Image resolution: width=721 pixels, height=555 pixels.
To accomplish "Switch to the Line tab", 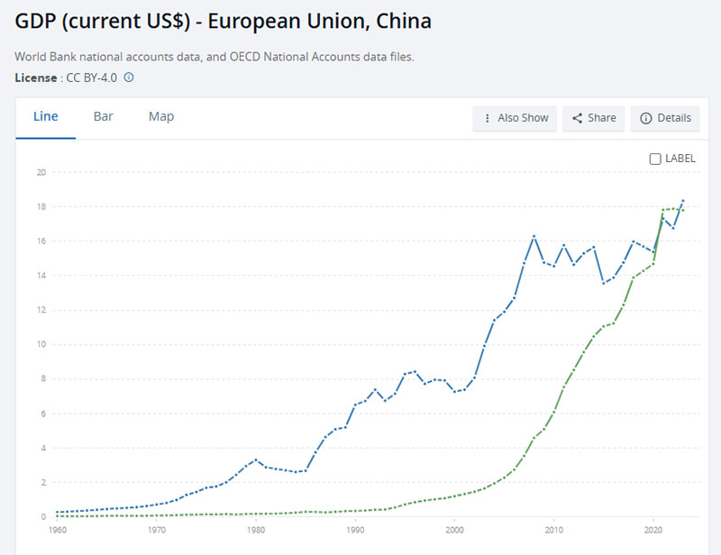I will (46, 117).
